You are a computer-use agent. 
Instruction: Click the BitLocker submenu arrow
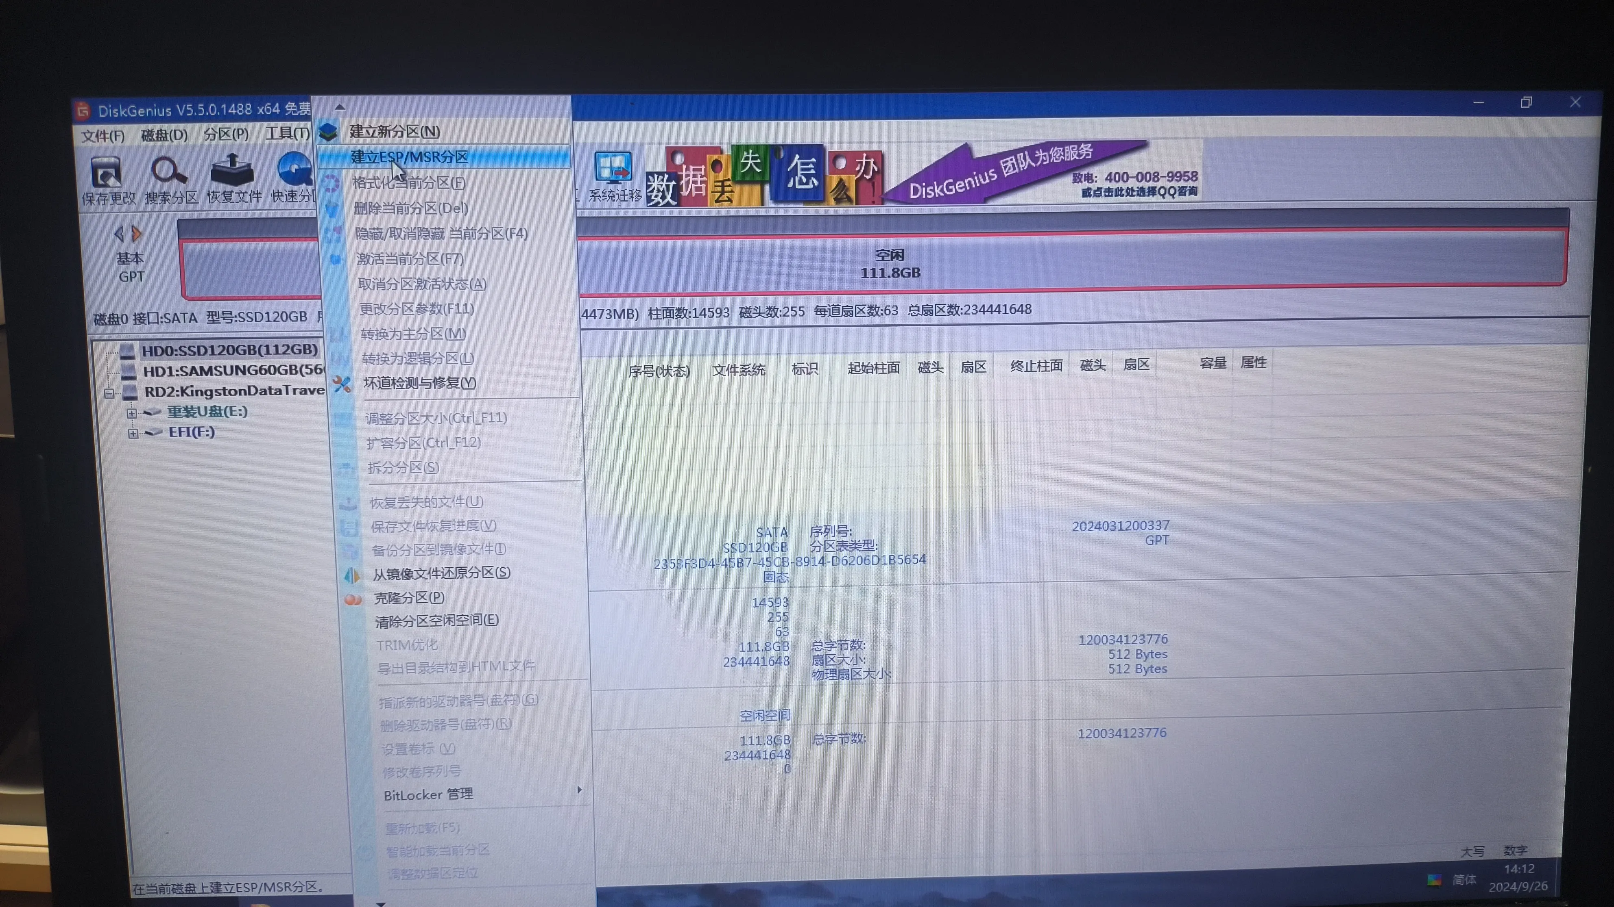[x=579, y=790]
